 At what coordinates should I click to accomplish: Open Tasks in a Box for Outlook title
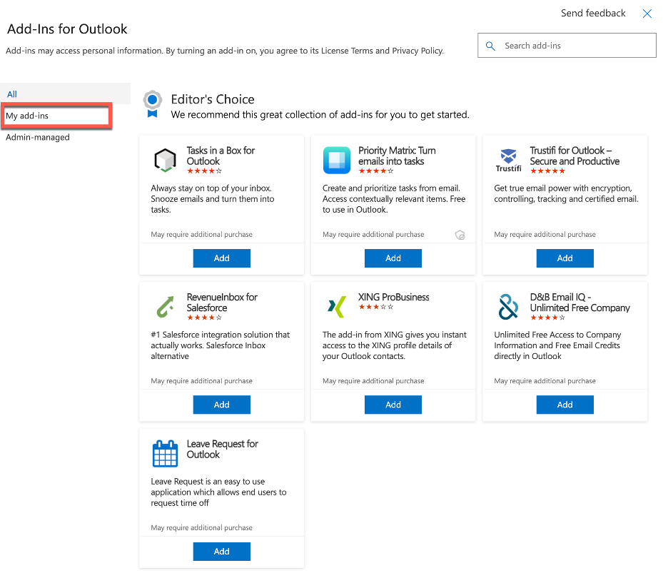point(221,156)
